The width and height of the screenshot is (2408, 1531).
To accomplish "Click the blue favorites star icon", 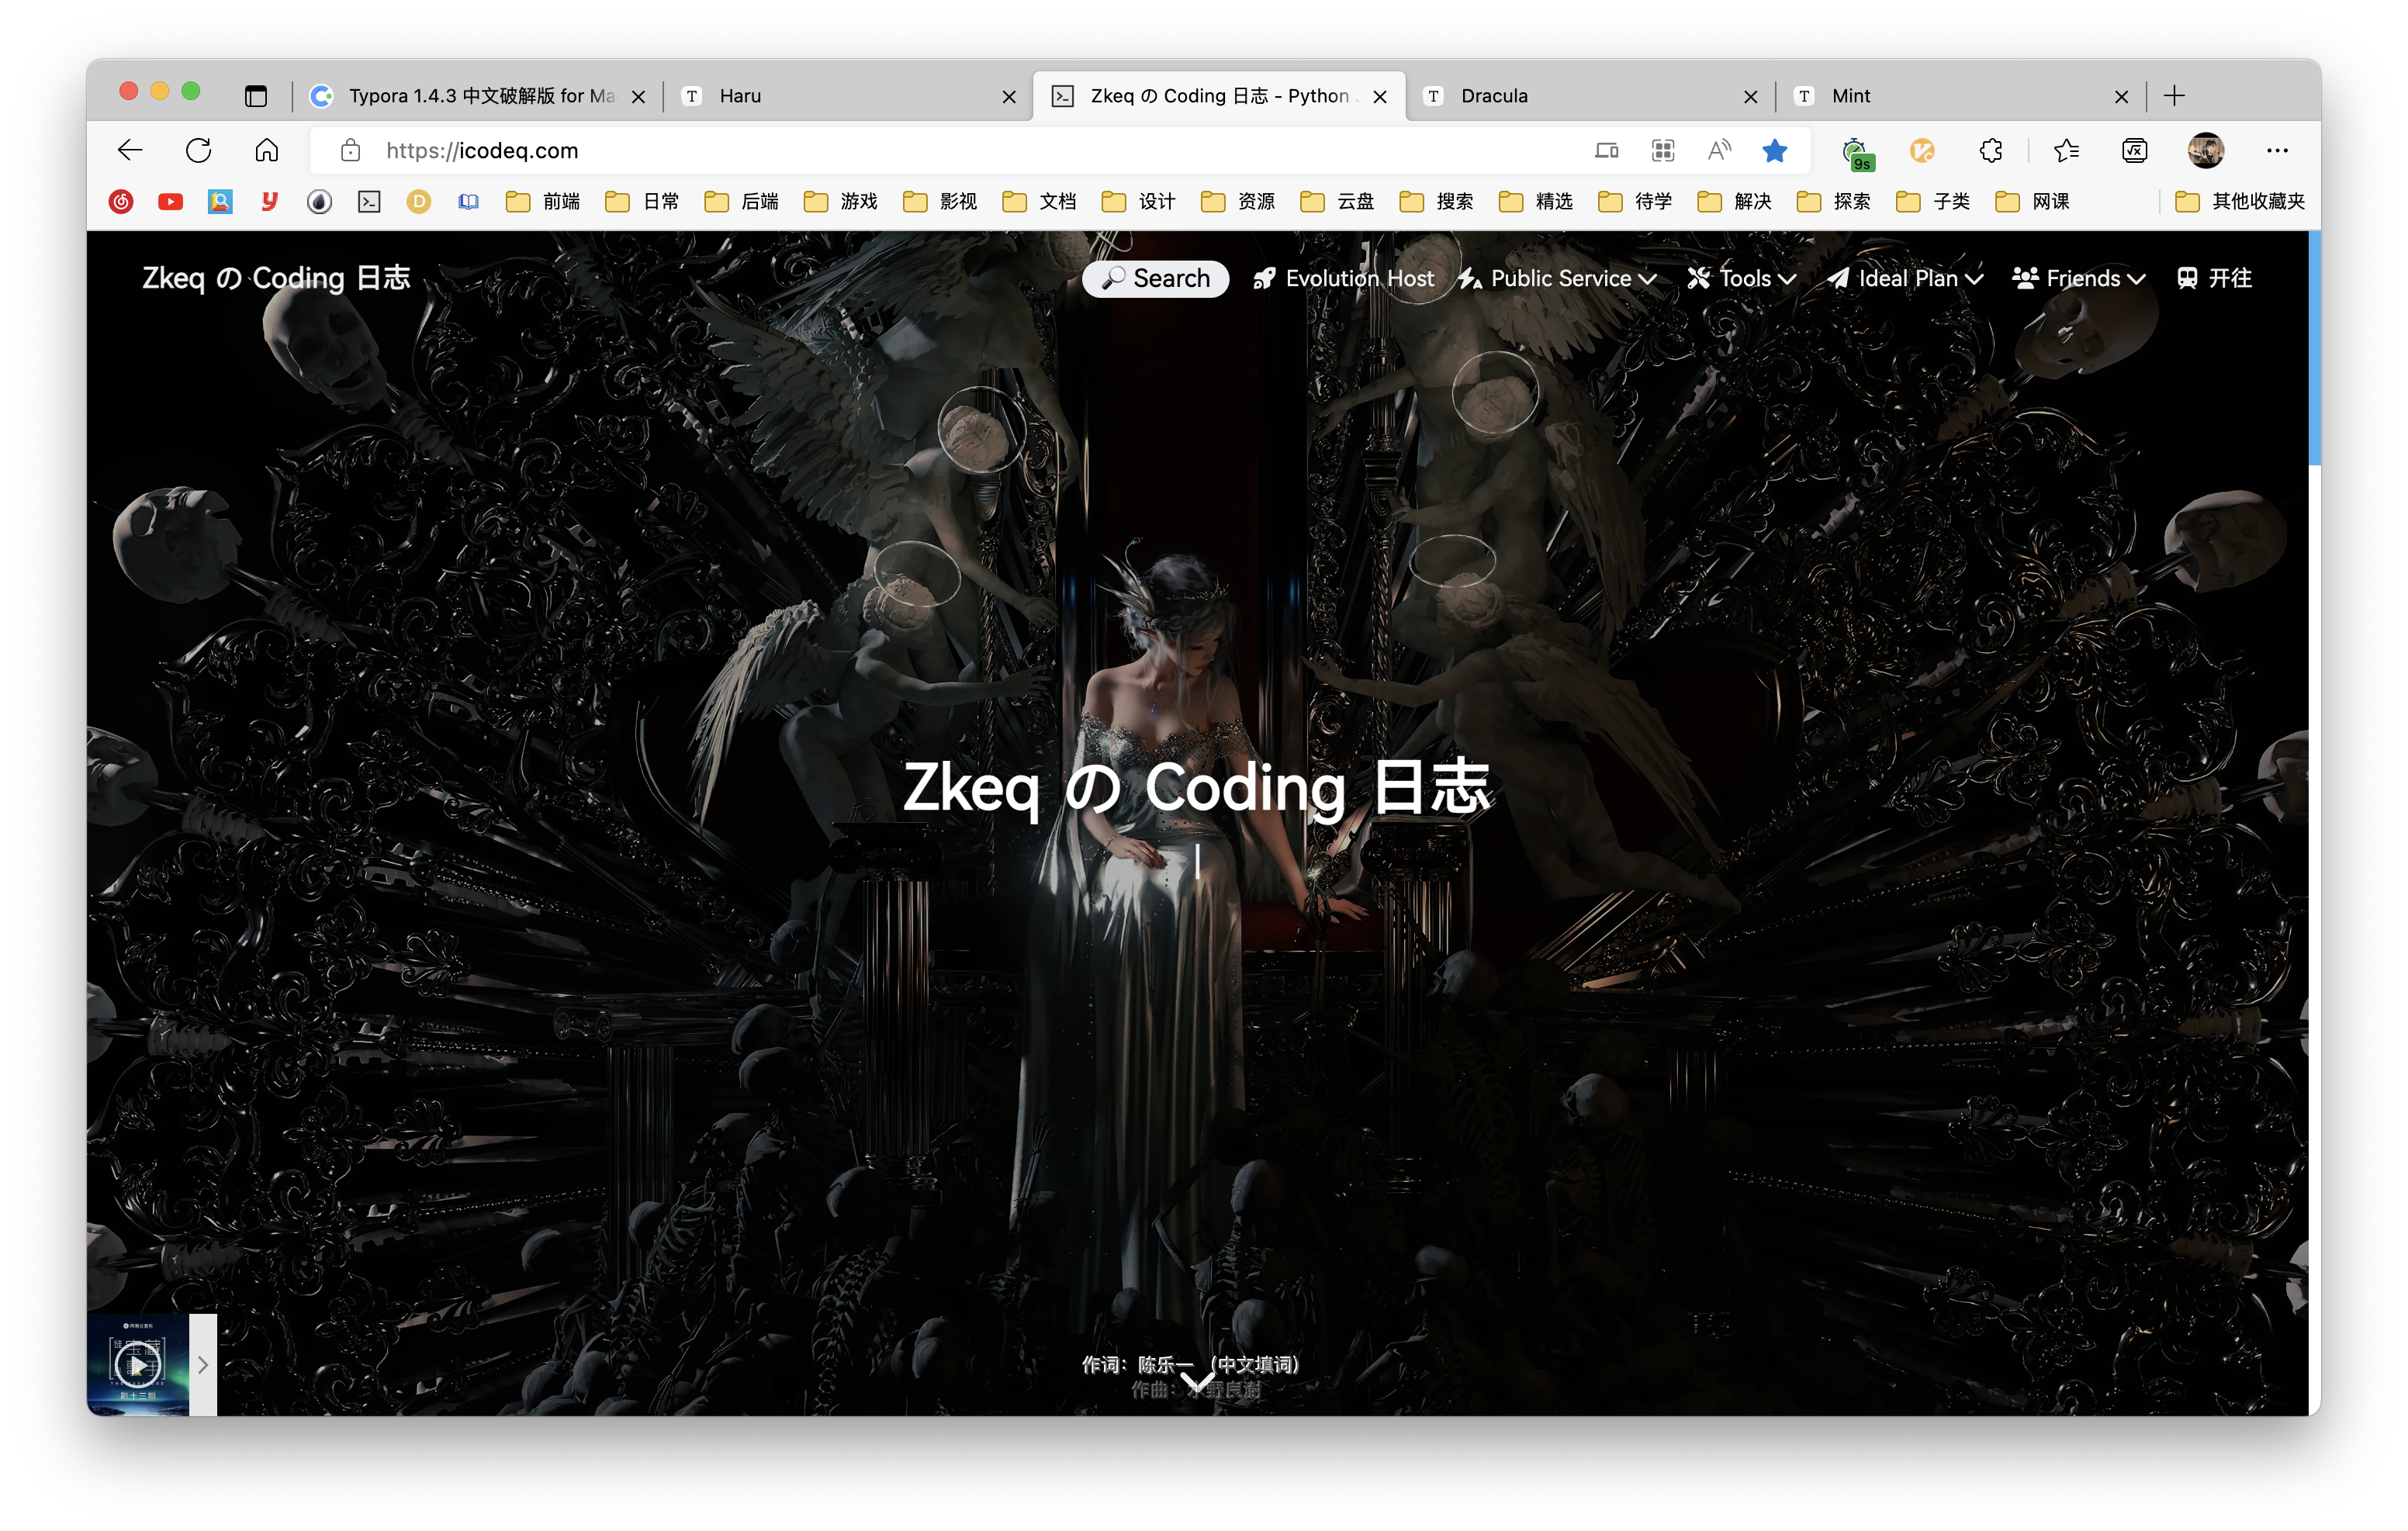I will click(x=1774, y=150).
